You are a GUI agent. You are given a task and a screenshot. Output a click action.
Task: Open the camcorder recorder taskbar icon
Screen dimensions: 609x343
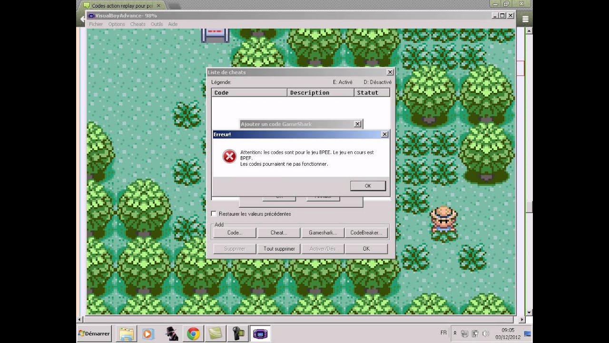point(237,334)
